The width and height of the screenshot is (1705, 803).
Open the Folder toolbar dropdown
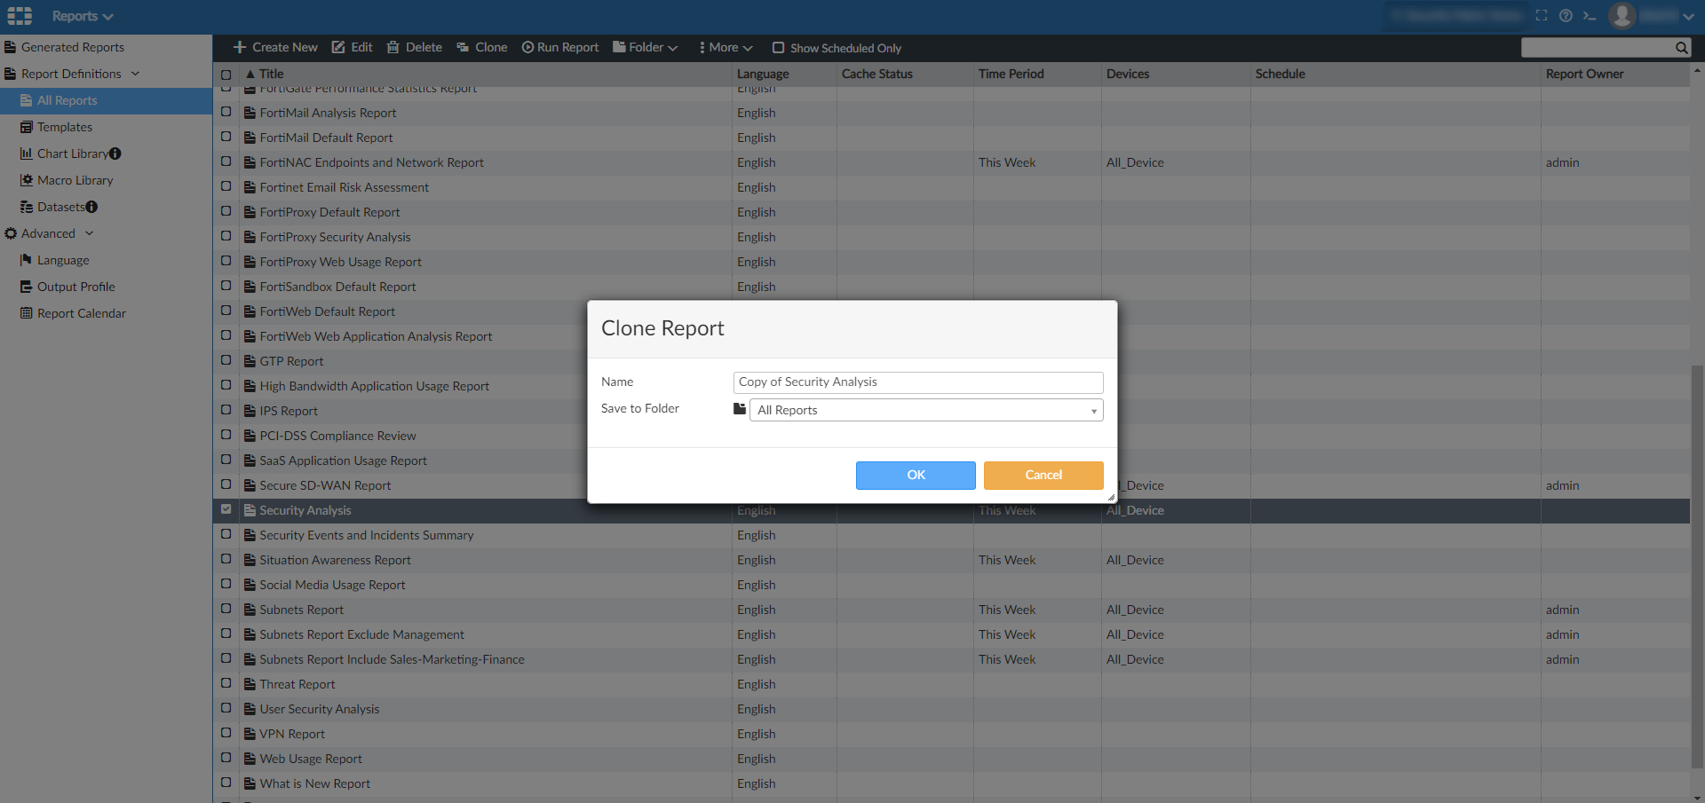[x=646, y=47]
